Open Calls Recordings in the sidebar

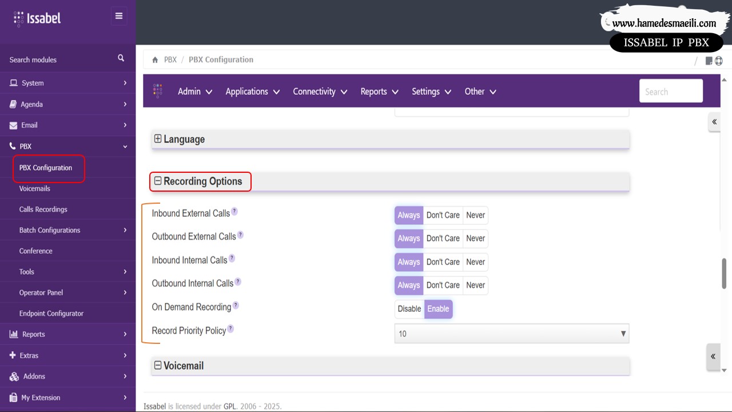pos(43,209)
